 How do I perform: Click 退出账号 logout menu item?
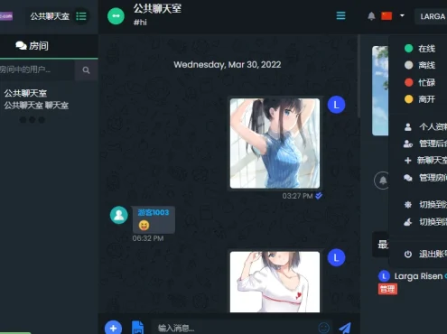425,255
